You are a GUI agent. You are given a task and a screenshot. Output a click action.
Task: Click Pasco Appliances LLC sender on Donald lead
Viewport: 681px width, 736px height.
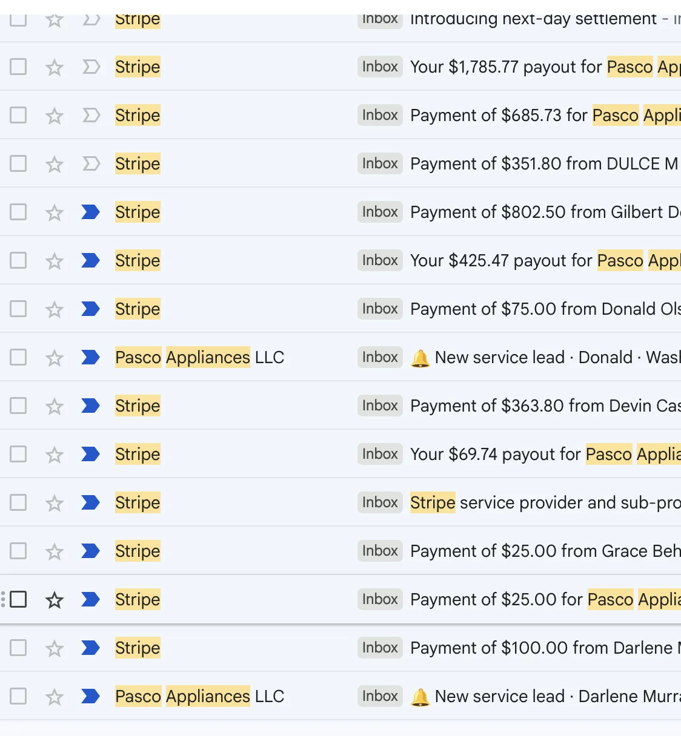click(199, 357)
